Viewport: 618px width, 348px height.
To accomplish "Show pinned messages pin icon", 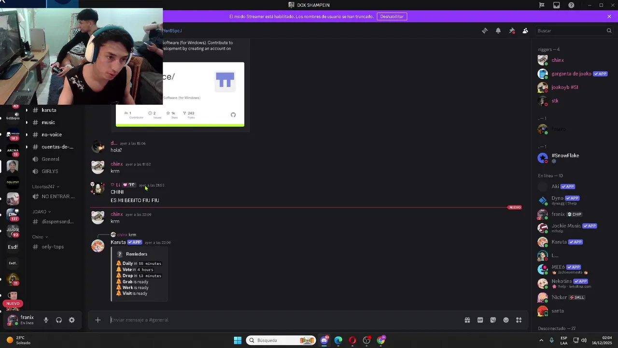I will point(512,30).
